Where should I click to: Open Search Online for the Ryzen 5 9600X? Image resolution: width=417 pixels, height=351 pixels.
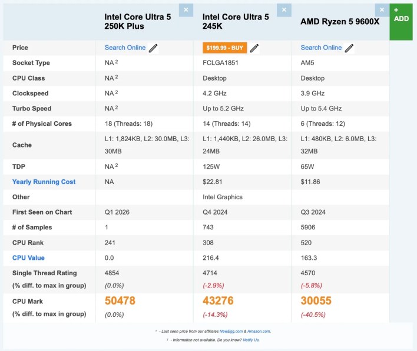click(x=321, y=48)
